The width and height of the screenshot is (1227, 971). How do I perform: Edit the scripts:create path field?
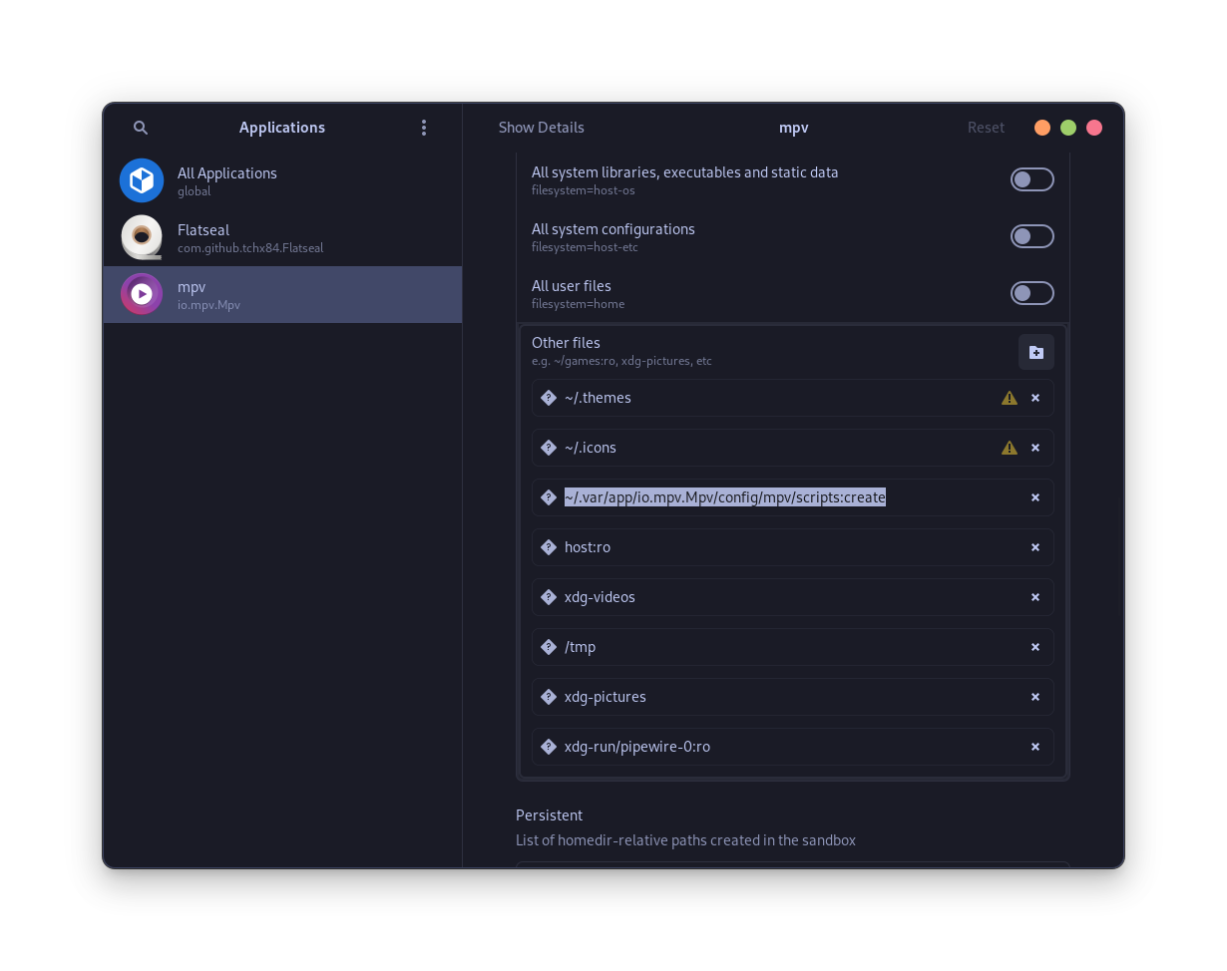click(725, 497)
